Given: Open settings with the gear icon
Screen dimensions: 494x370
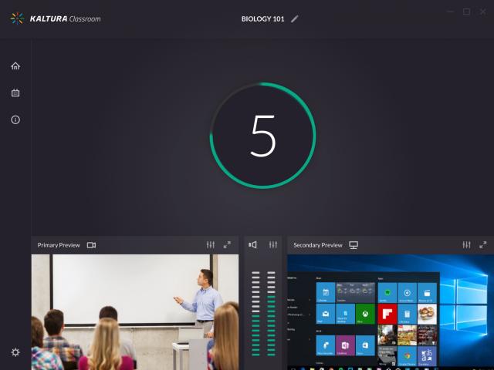Looking at the screenshot, I should (x=15, y=352).
